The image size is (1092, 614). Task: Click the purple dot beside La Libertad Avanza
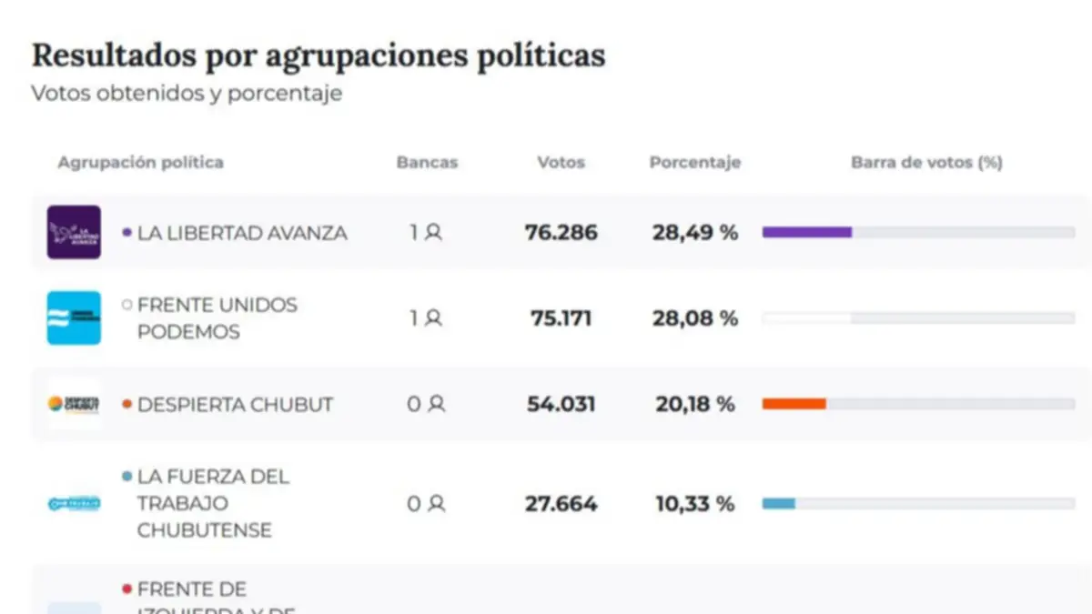tap(127, 233)
